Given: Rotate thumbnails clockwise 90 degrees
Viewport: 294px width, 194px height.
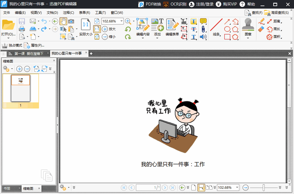Looking at the screenshot, I should point(45,69).
